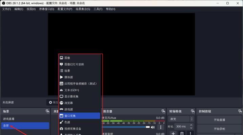Open source 属性 gear button
This screenshot has width=243, height=135.
(x=53, y=102)
